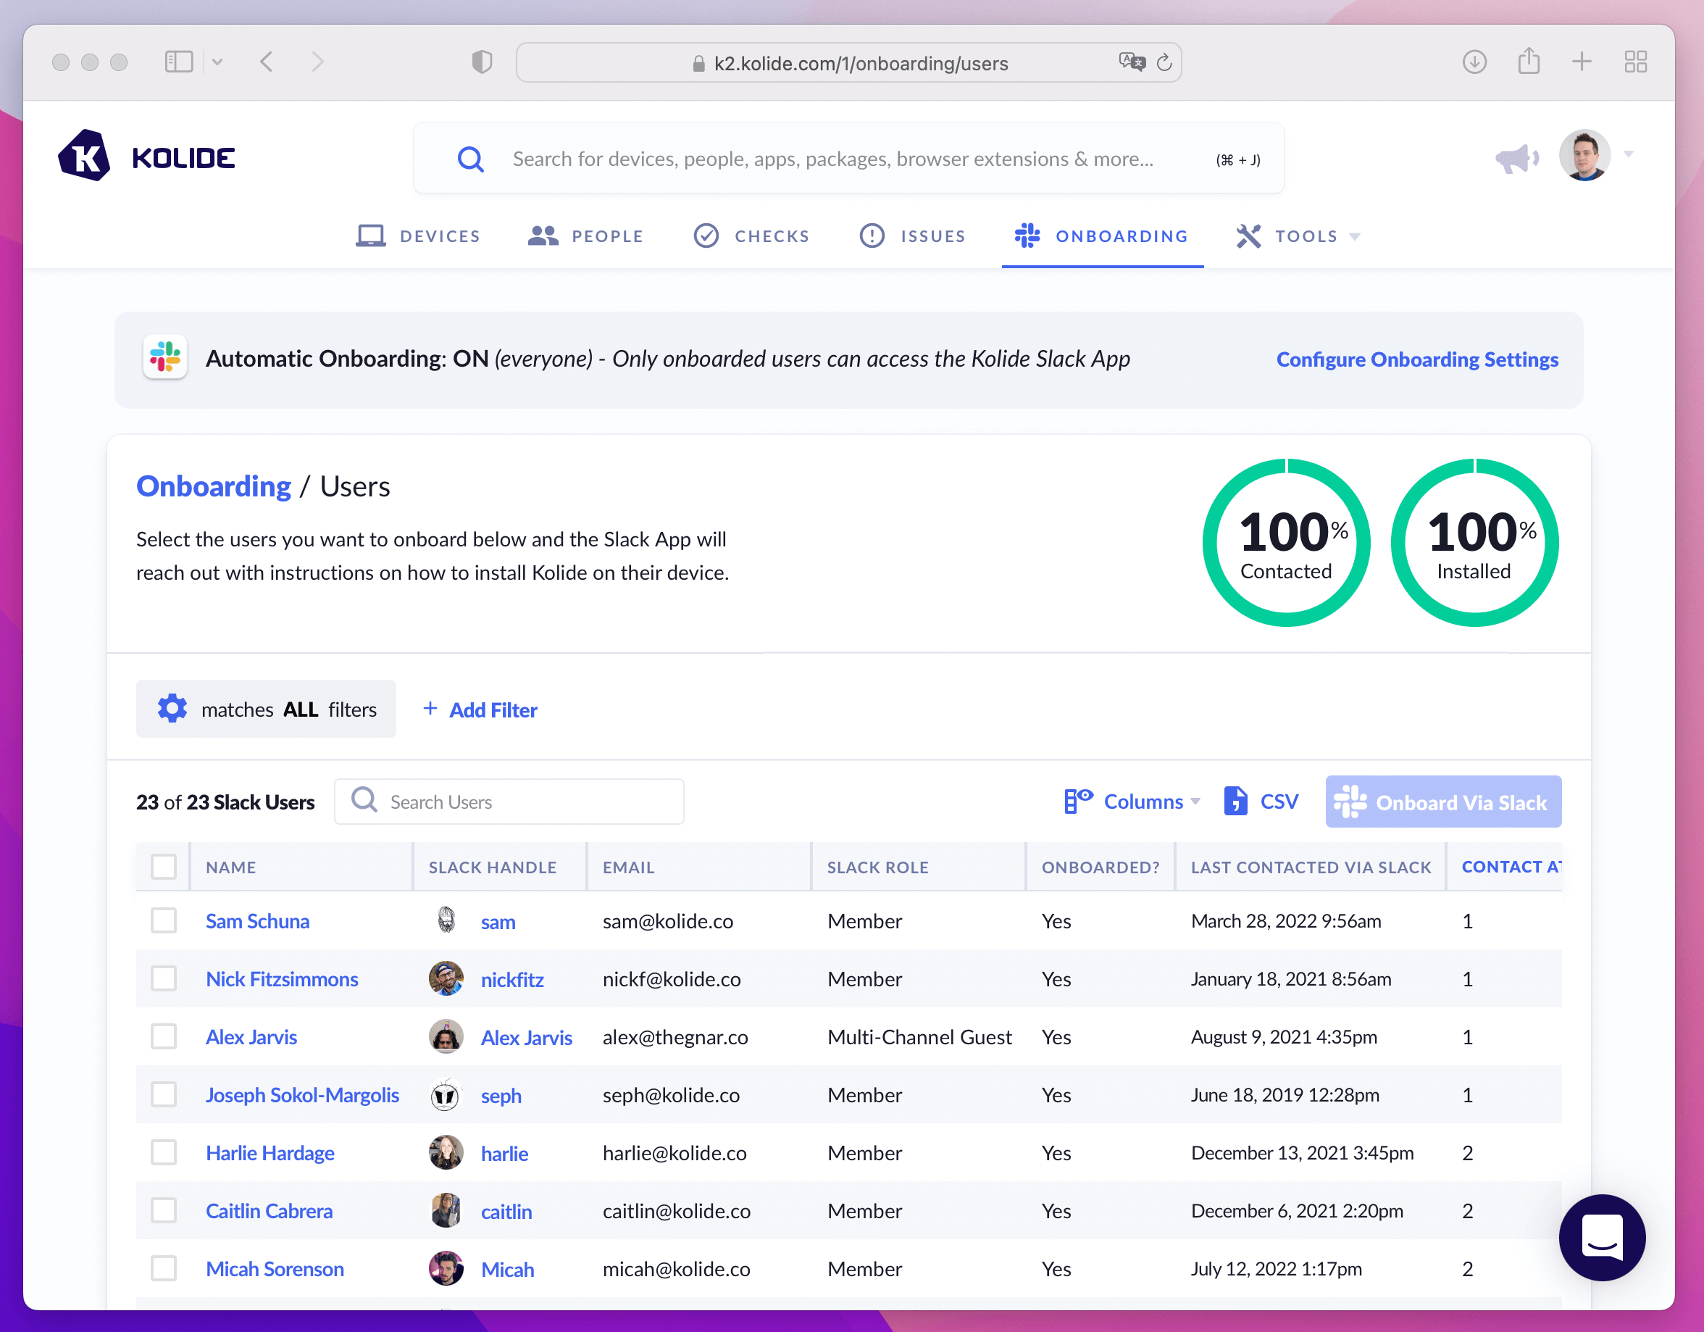1704x1332 pixels.
Task: Click the Kolide logo icon
Action: click(84, 155)
